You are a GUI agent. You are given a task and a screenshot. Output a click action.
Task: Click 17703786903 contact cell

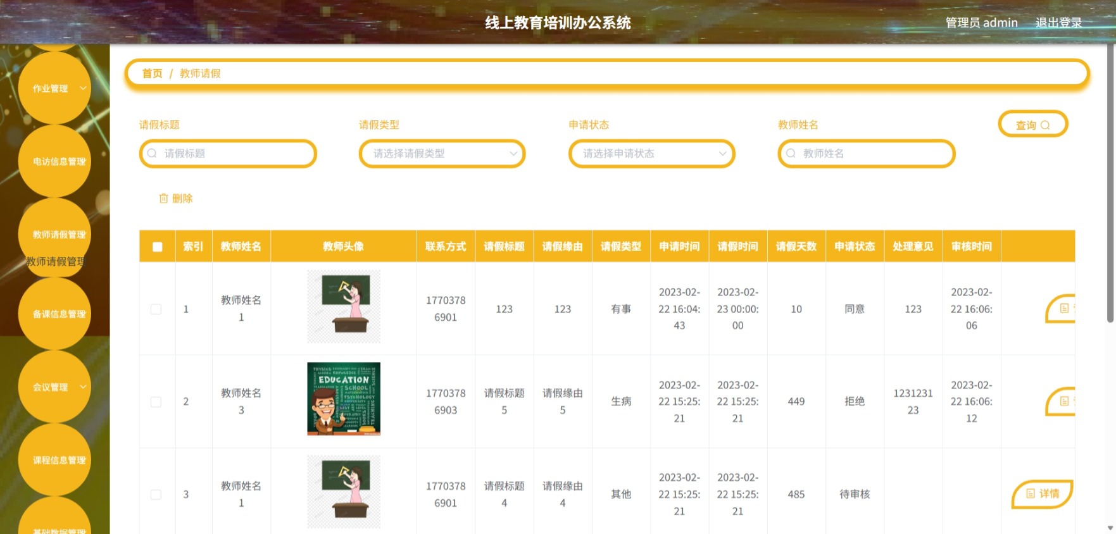(x=446, y=401)
